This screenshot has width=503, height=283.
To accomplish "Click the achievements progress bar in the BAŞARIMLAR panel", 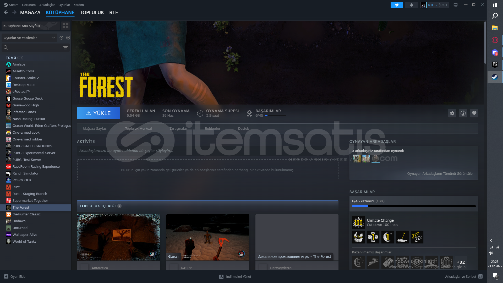I will coord(414,206).
